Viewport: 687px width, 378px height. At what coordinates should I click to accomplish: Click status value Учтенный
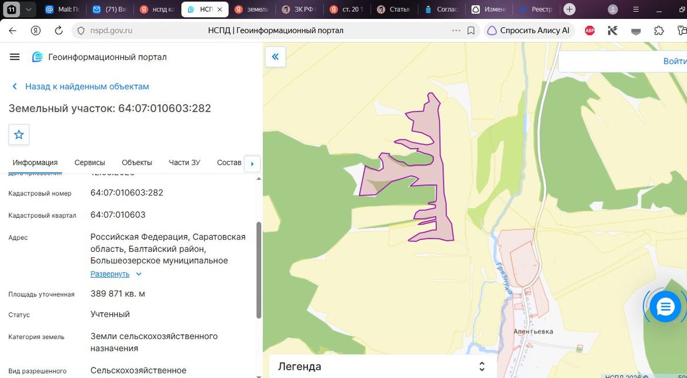110,314
